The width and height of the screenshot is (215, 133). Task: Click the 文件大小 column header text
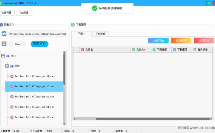141,50
